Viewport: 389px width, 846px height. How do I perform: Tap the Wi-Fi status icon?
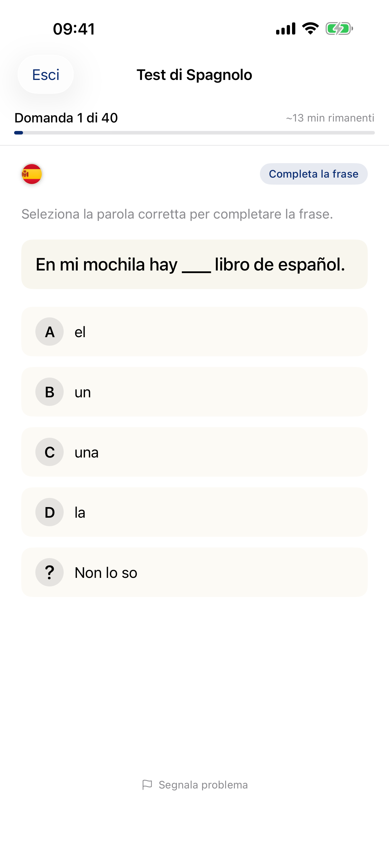(310, 29)
